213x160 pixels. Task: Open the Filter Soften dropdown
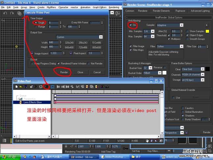point(182,47)
